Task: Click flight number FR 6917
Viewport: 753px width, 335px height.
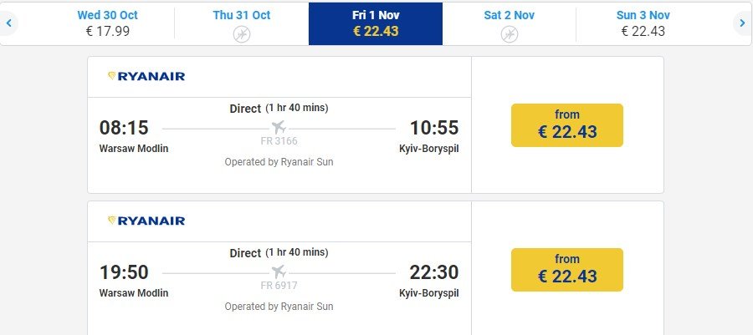Action: tap(279, 286)
